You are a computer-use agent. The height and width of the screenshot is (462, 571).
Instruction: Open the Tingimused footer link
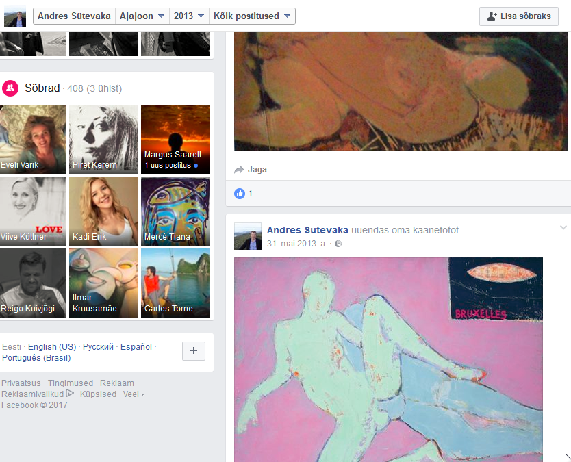[71, 383]
